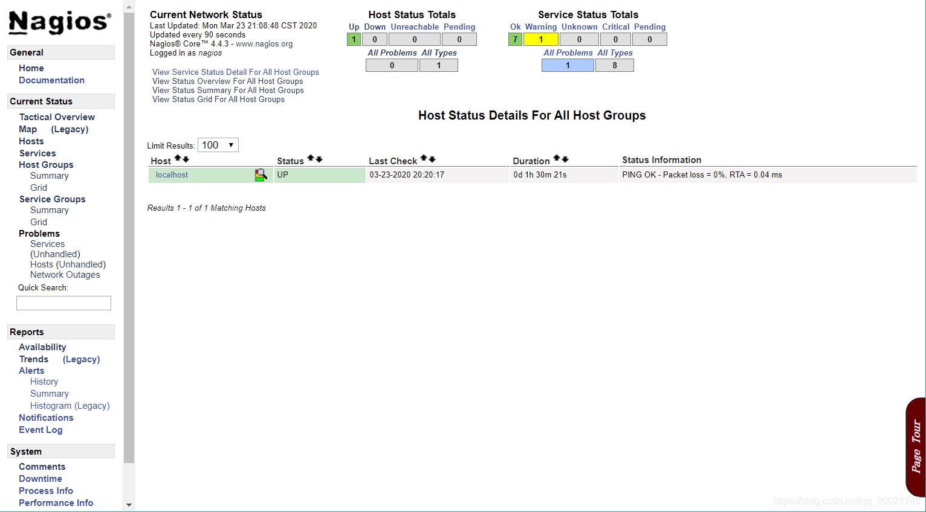Open Host Groups

pyautogui.click(x=46, y=165)
